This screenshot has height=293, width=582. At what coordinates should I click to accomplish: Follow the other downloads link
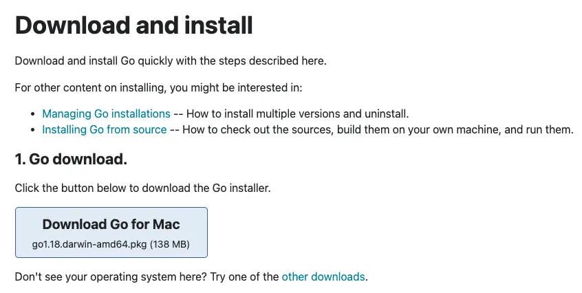coord(323,276)
